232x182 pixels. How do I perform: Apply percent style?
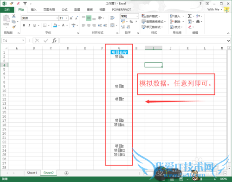coord(131,22)
